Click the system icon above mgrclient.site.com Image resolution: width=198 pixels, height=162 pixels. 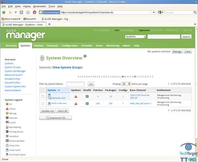tap(49, 95)
